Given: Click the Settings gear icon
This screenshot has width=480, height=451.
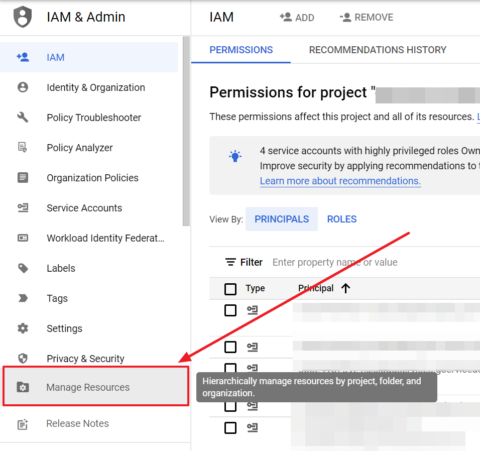Looking at the screenshot, I should [x=23, y=328].
